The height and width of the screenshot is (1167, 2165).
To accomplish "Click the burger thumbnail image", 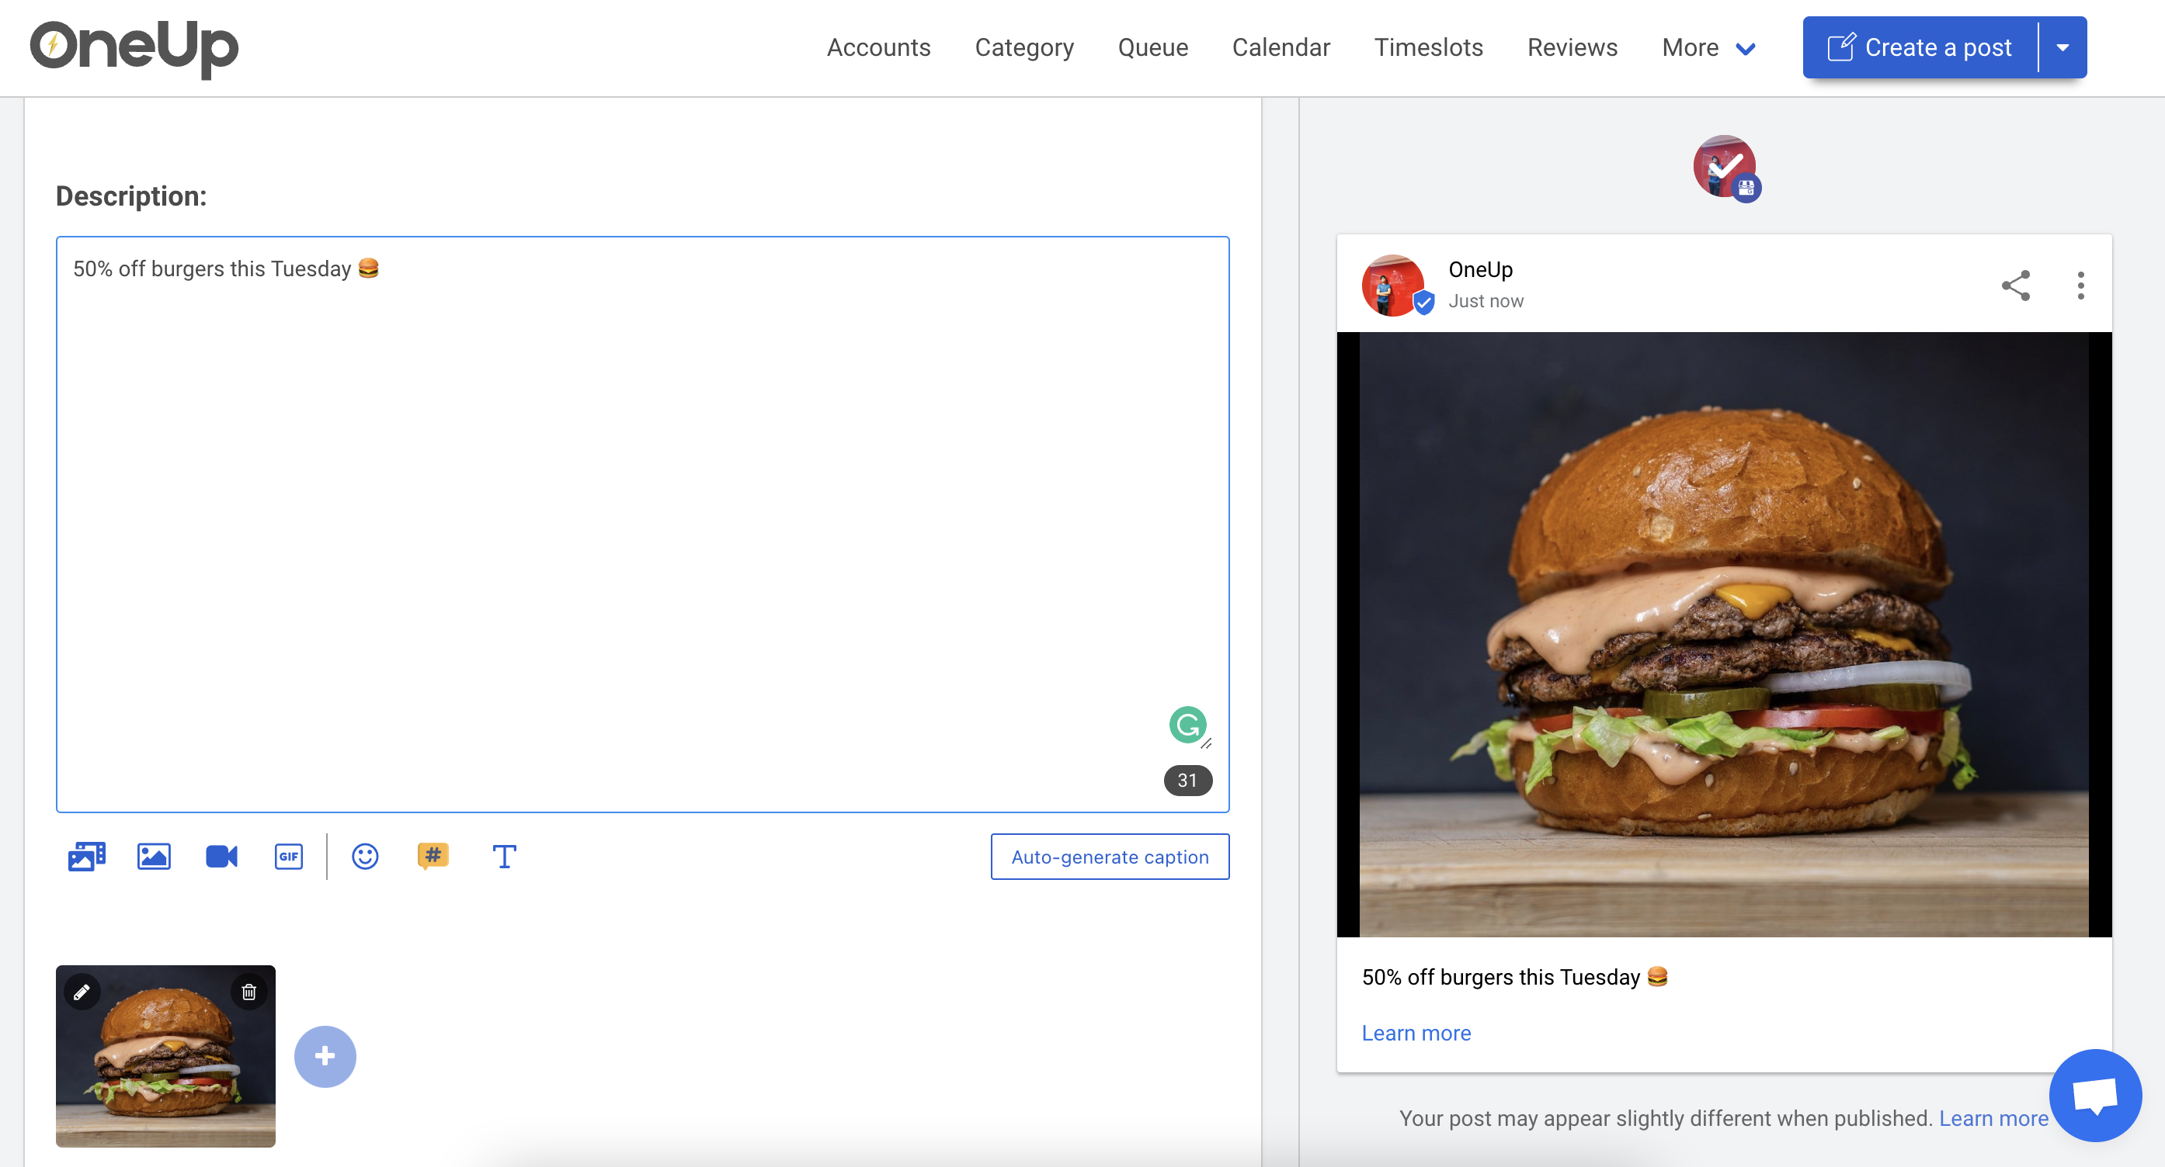I will pos(164,1055).
